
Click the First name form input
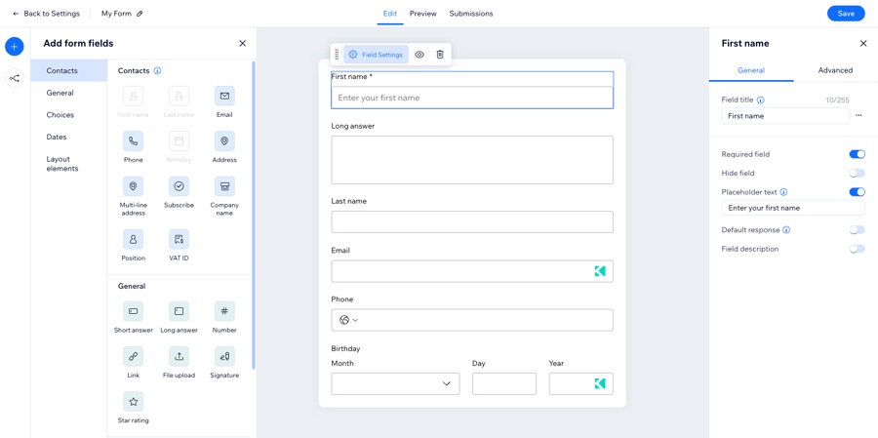click(x=472, y=98)
